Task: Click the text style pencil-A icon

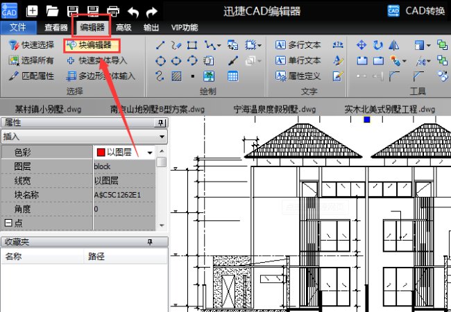Action: [x=338, y=60]
